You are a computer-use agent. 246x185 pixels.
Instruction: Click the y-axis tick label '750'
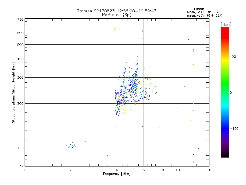20,19
